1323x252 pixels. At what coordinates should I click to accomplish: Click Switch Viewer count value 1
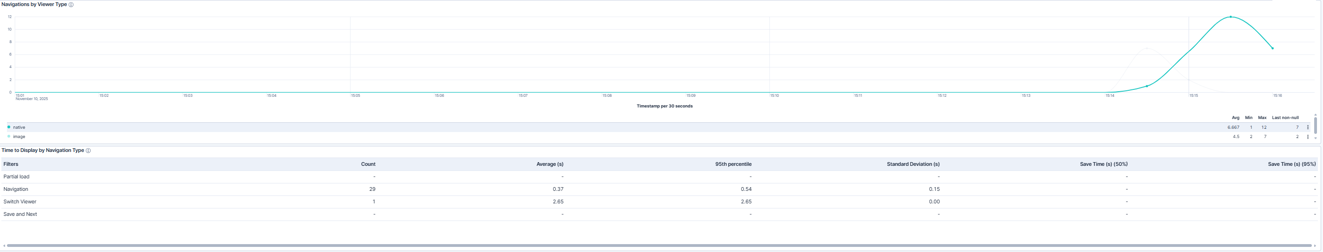pyautogui.click(x=374, y=202)
